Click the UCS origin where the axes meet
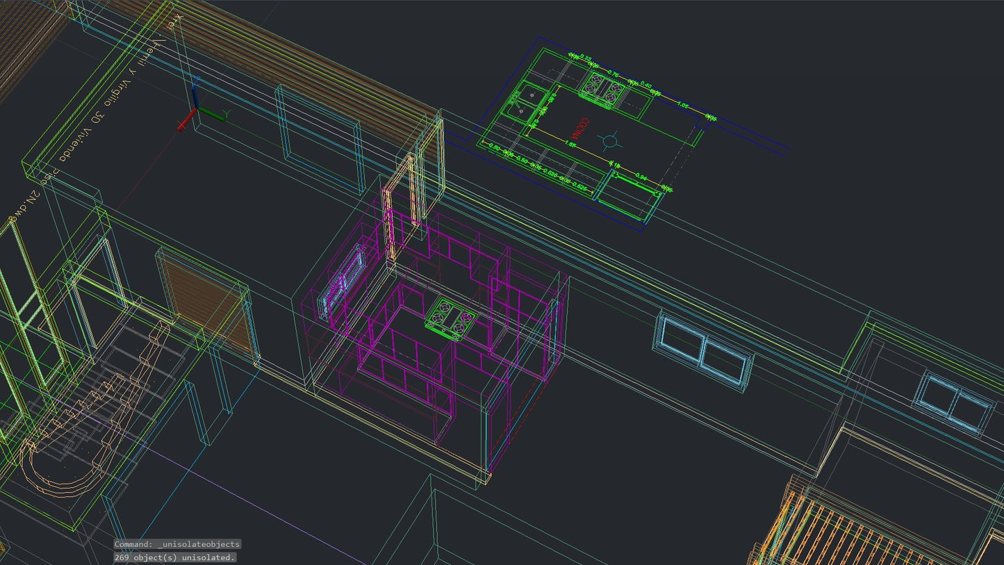Viewport: 1004px width, 565px height. (x=197, y=107)
